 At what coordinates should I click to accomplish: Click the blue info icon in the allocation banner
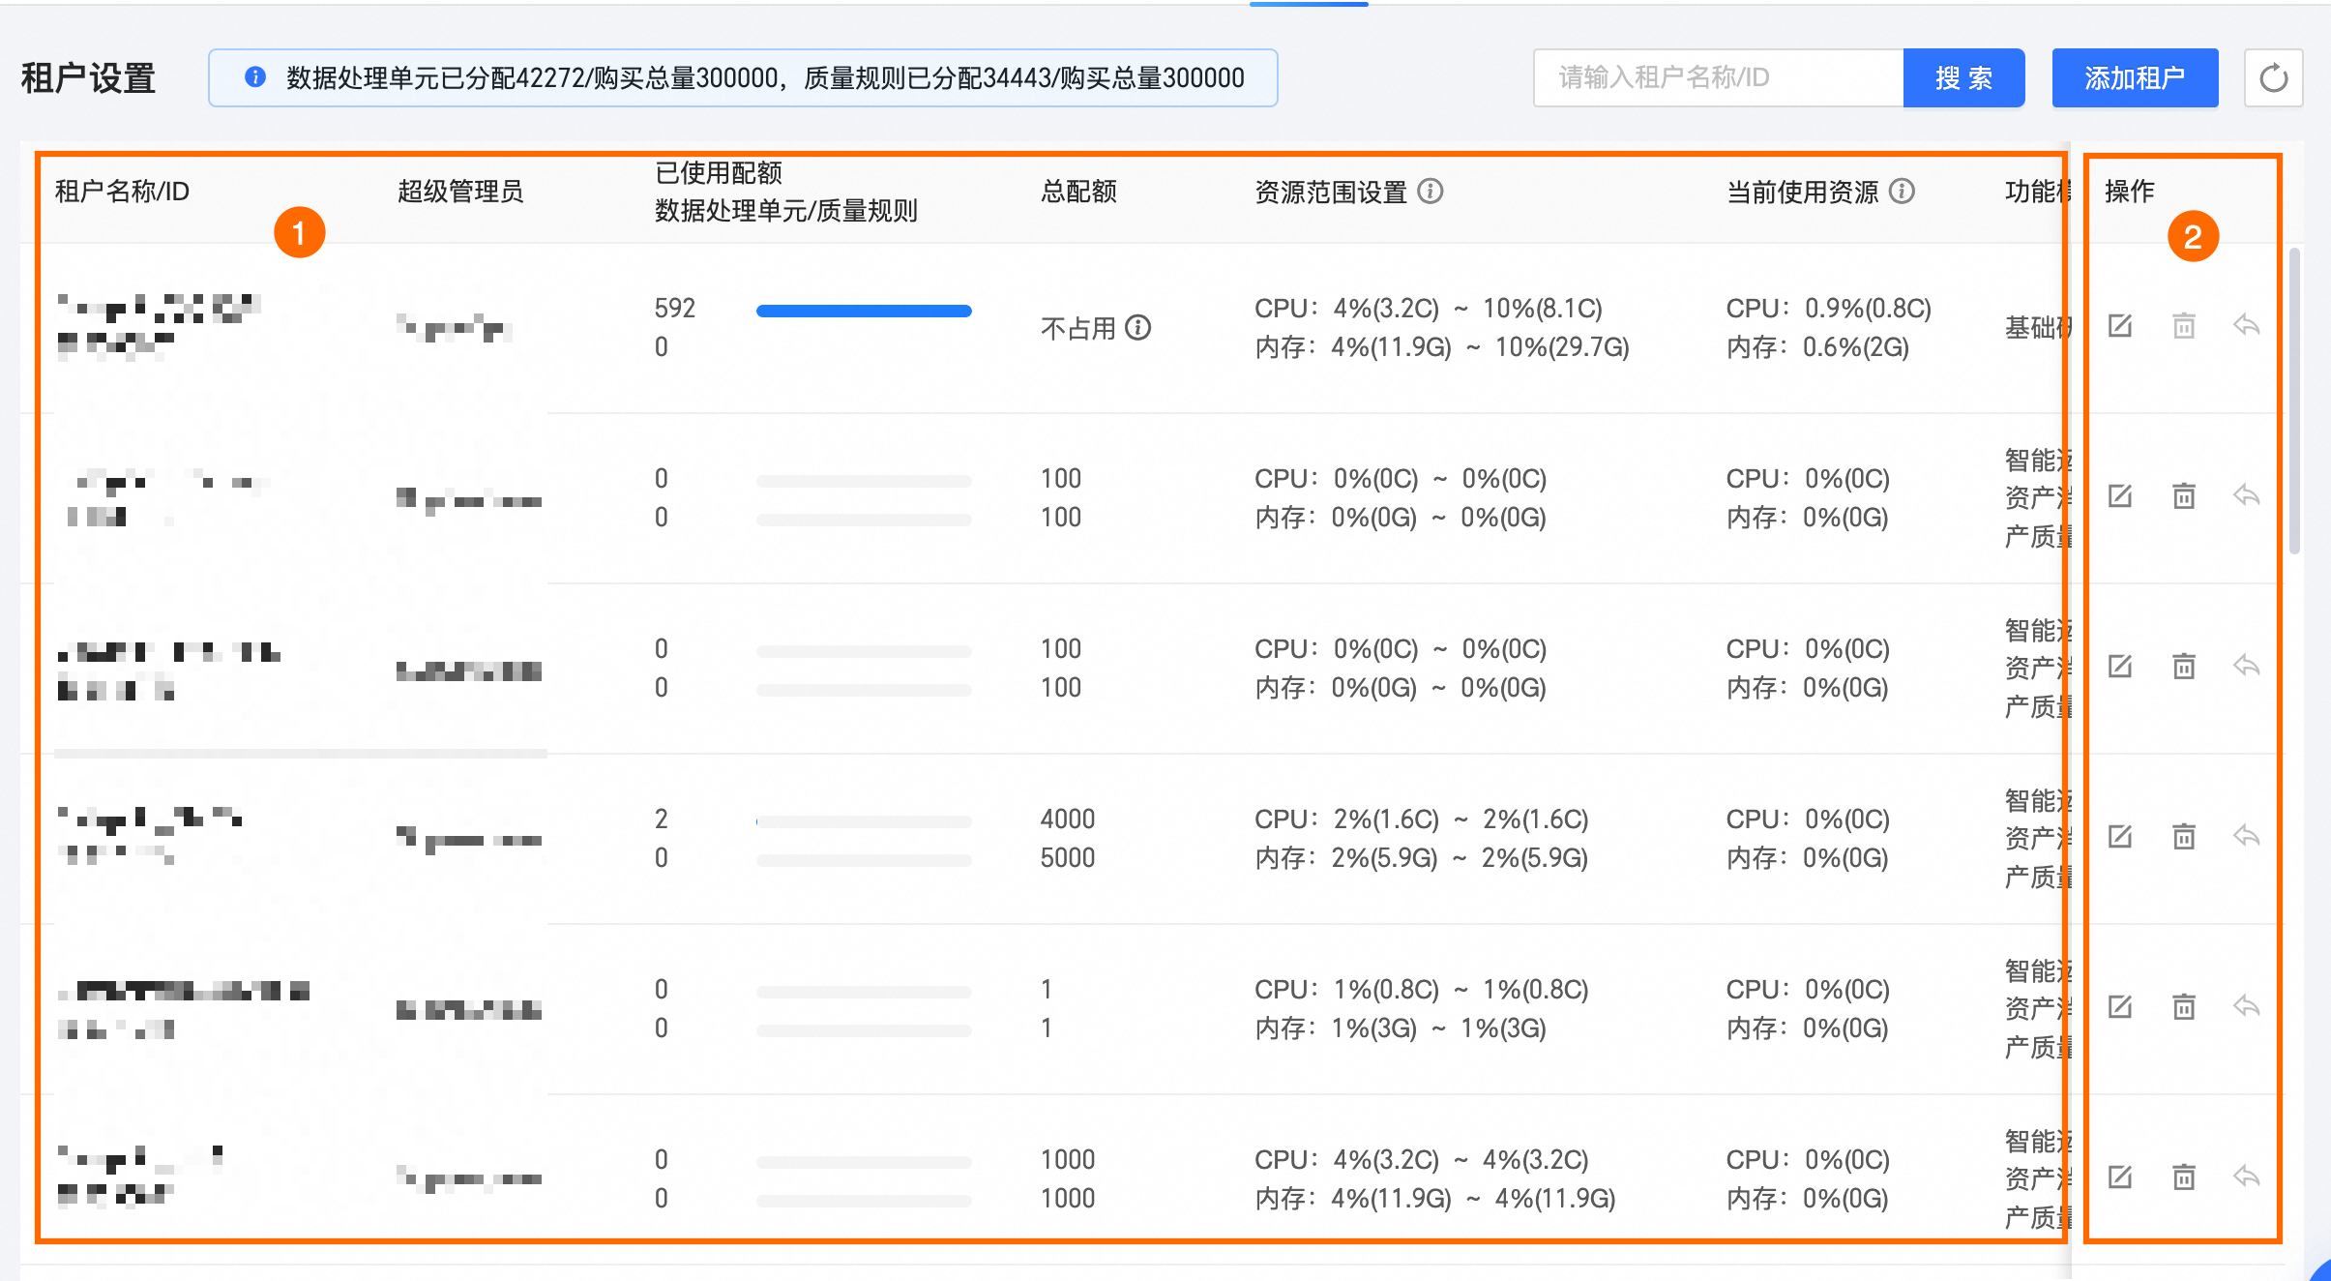point(255,77)
